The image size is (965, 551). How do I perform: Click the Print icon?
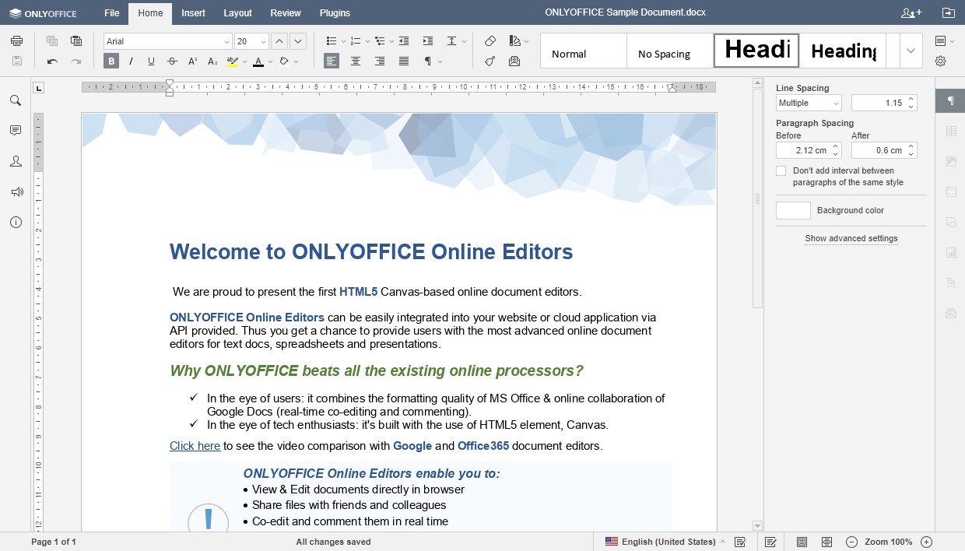pos(16,40)
